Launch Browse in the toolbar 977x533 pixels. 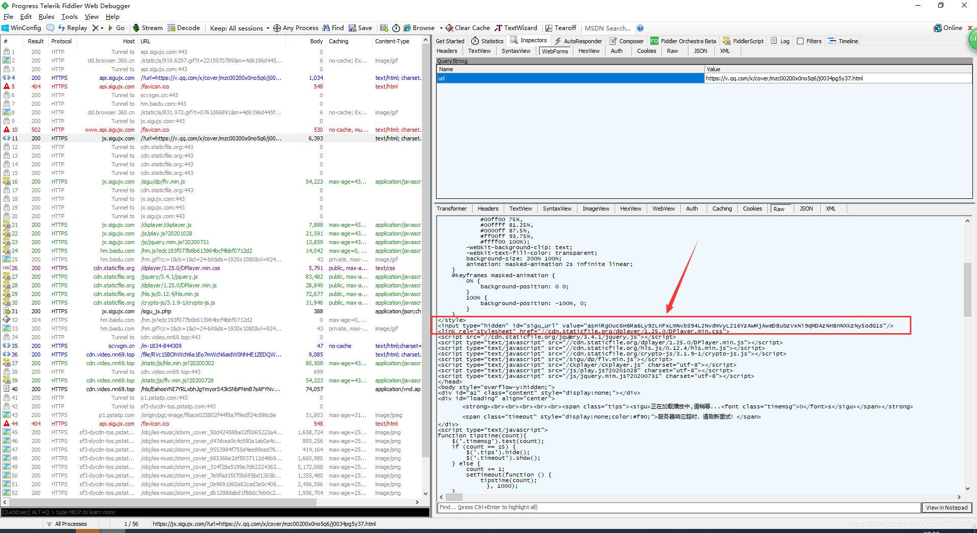pos(419,28)
